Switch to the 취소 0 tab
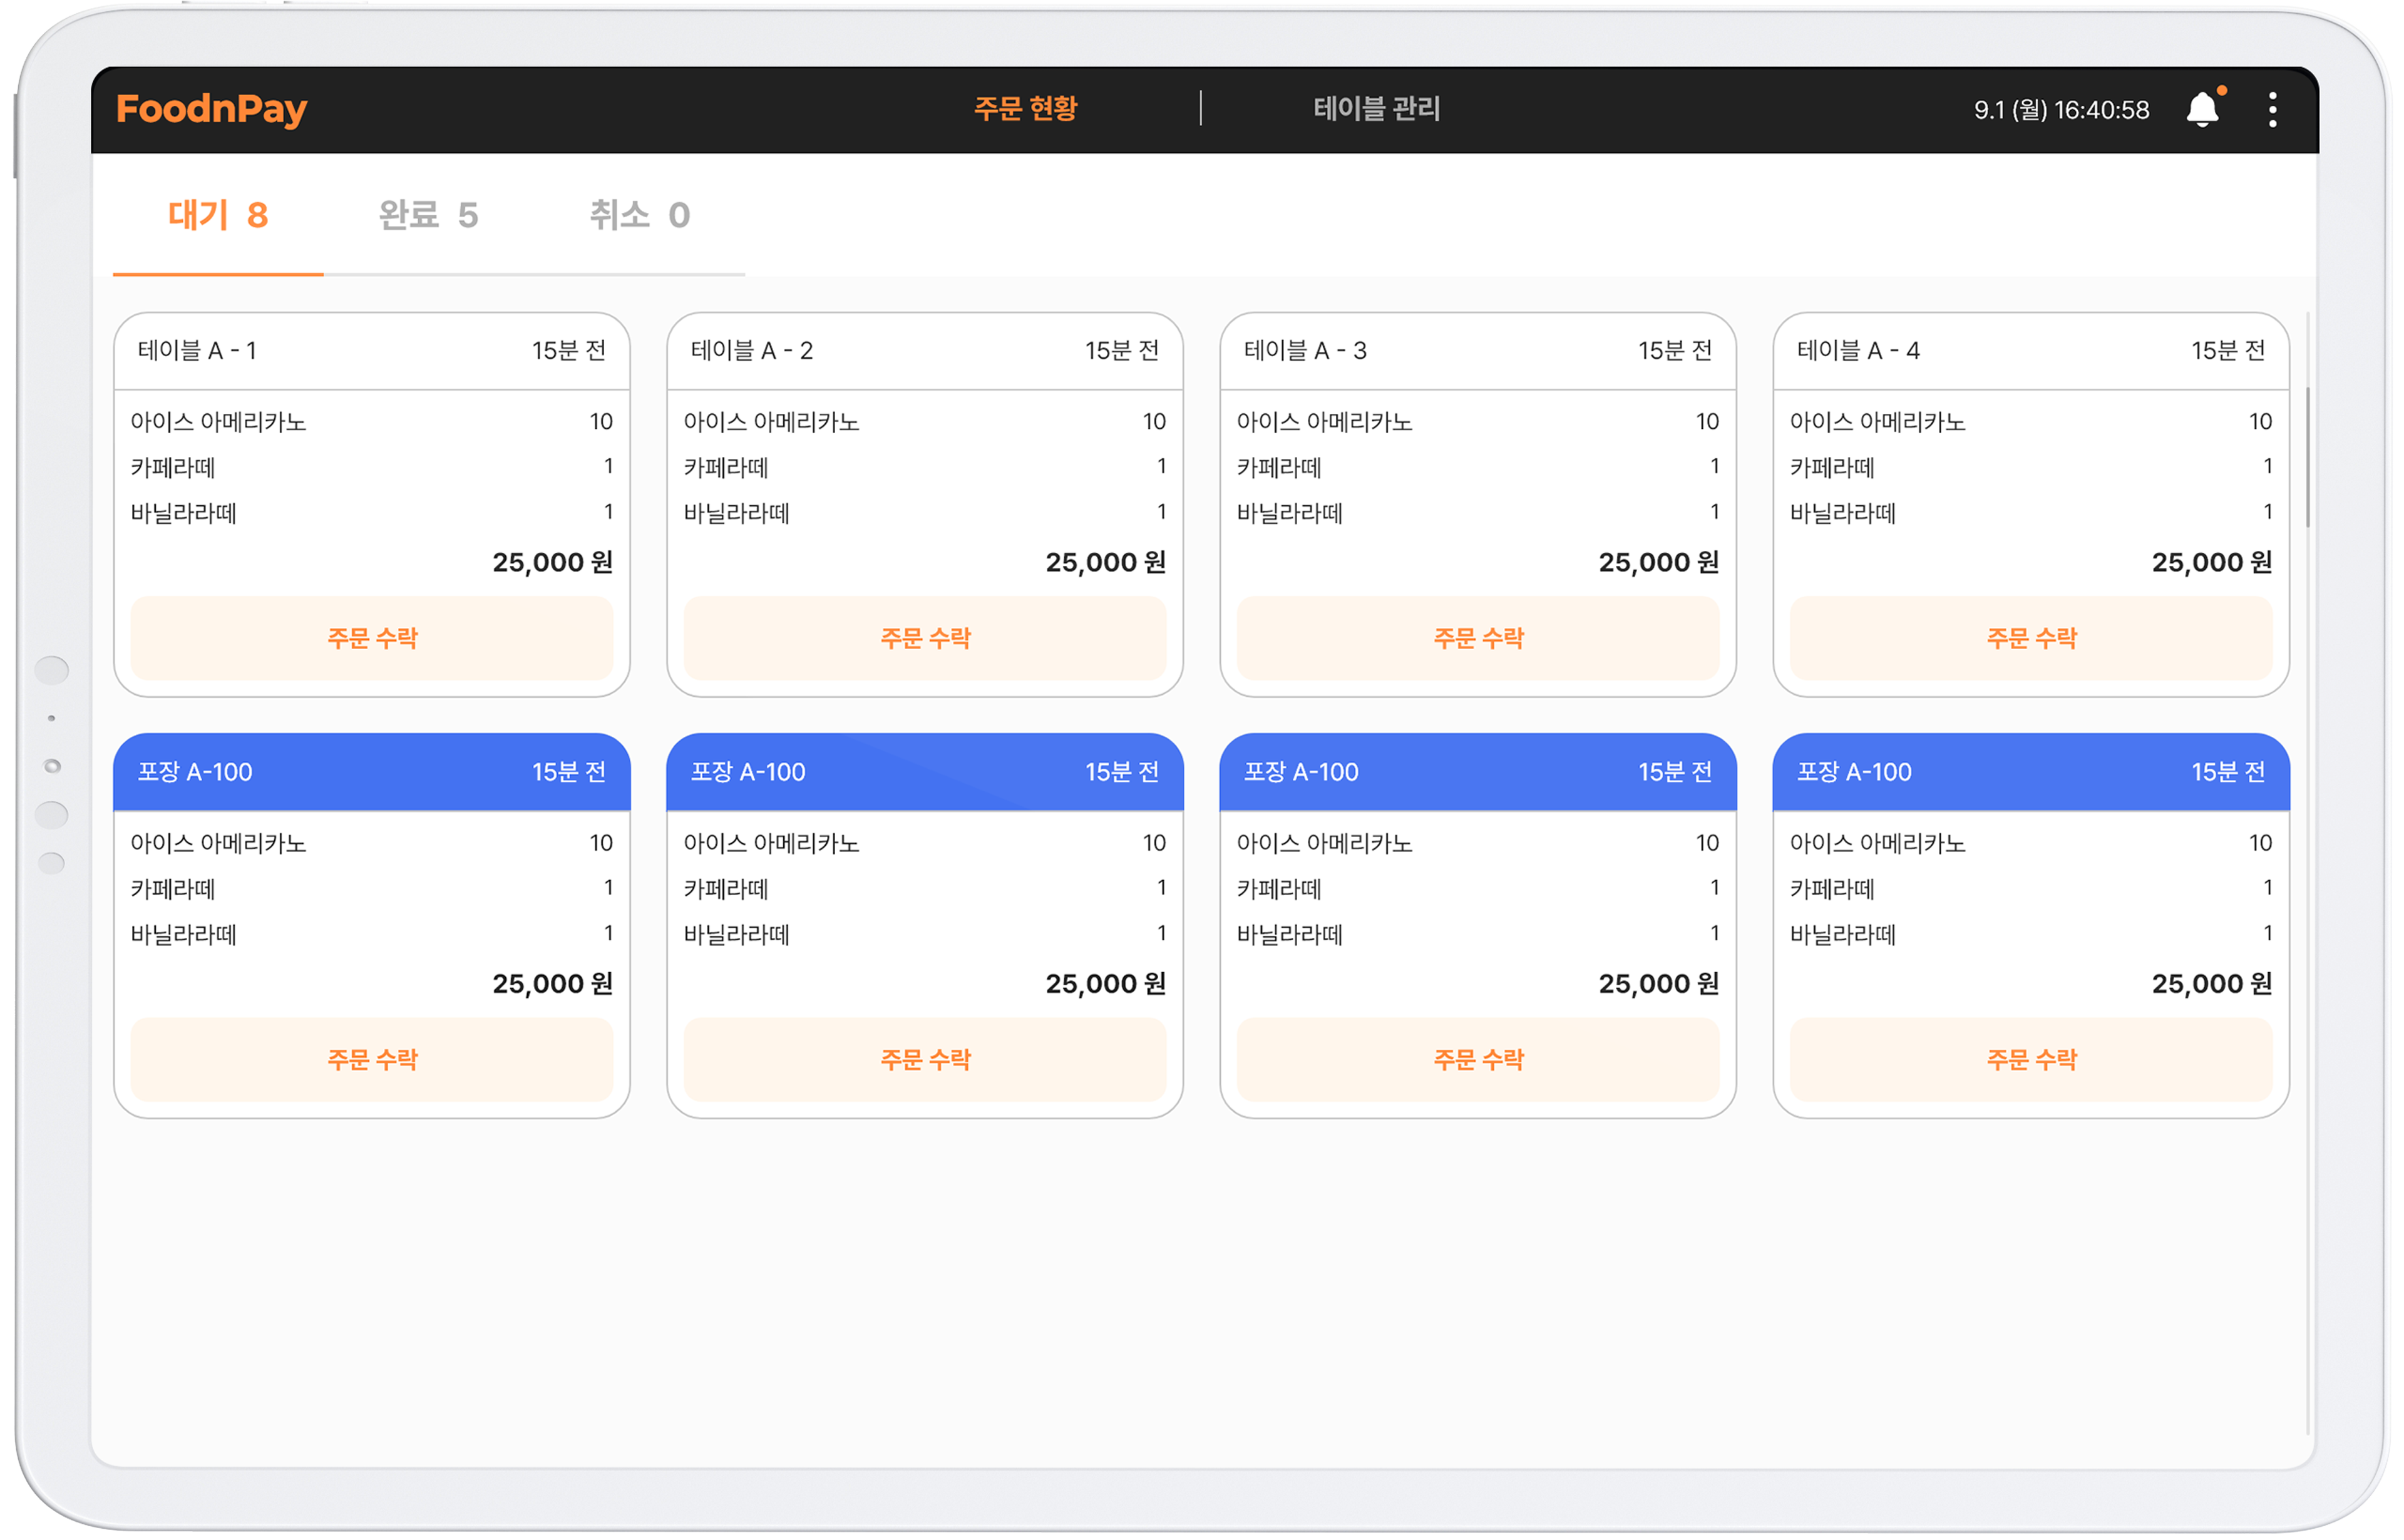The image size is (2404, 1540). coord(639,215)
